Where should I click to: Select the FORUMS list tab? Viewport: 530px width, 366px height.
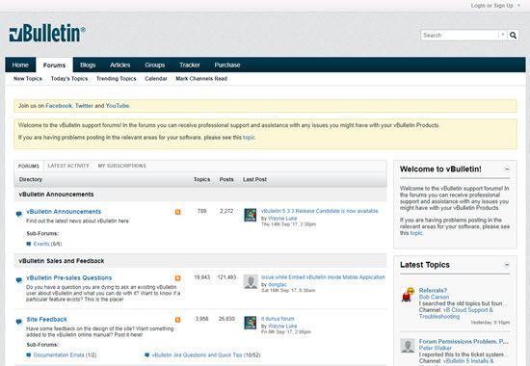point(29,167)
